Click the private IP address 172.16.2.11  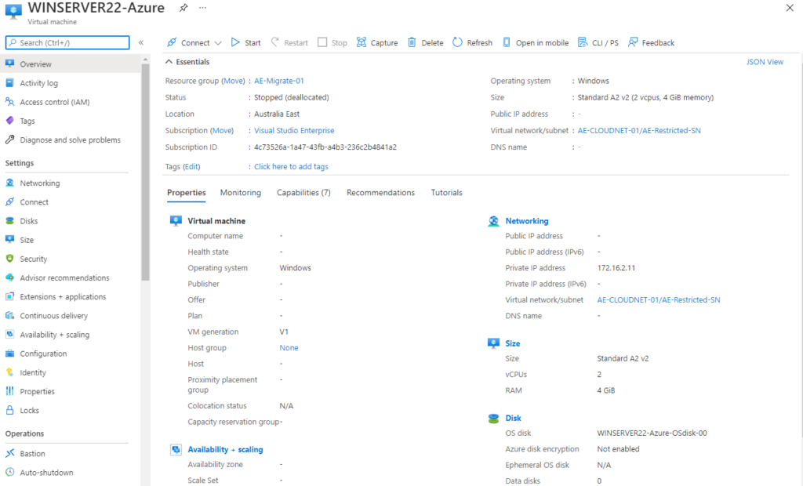coord(616,268)
